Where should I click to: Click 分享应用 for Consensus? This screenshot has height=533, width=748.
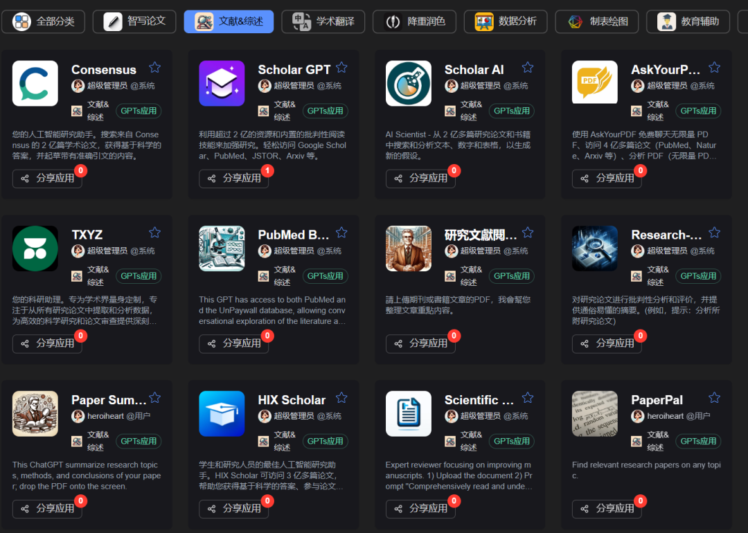coord(47,179)
